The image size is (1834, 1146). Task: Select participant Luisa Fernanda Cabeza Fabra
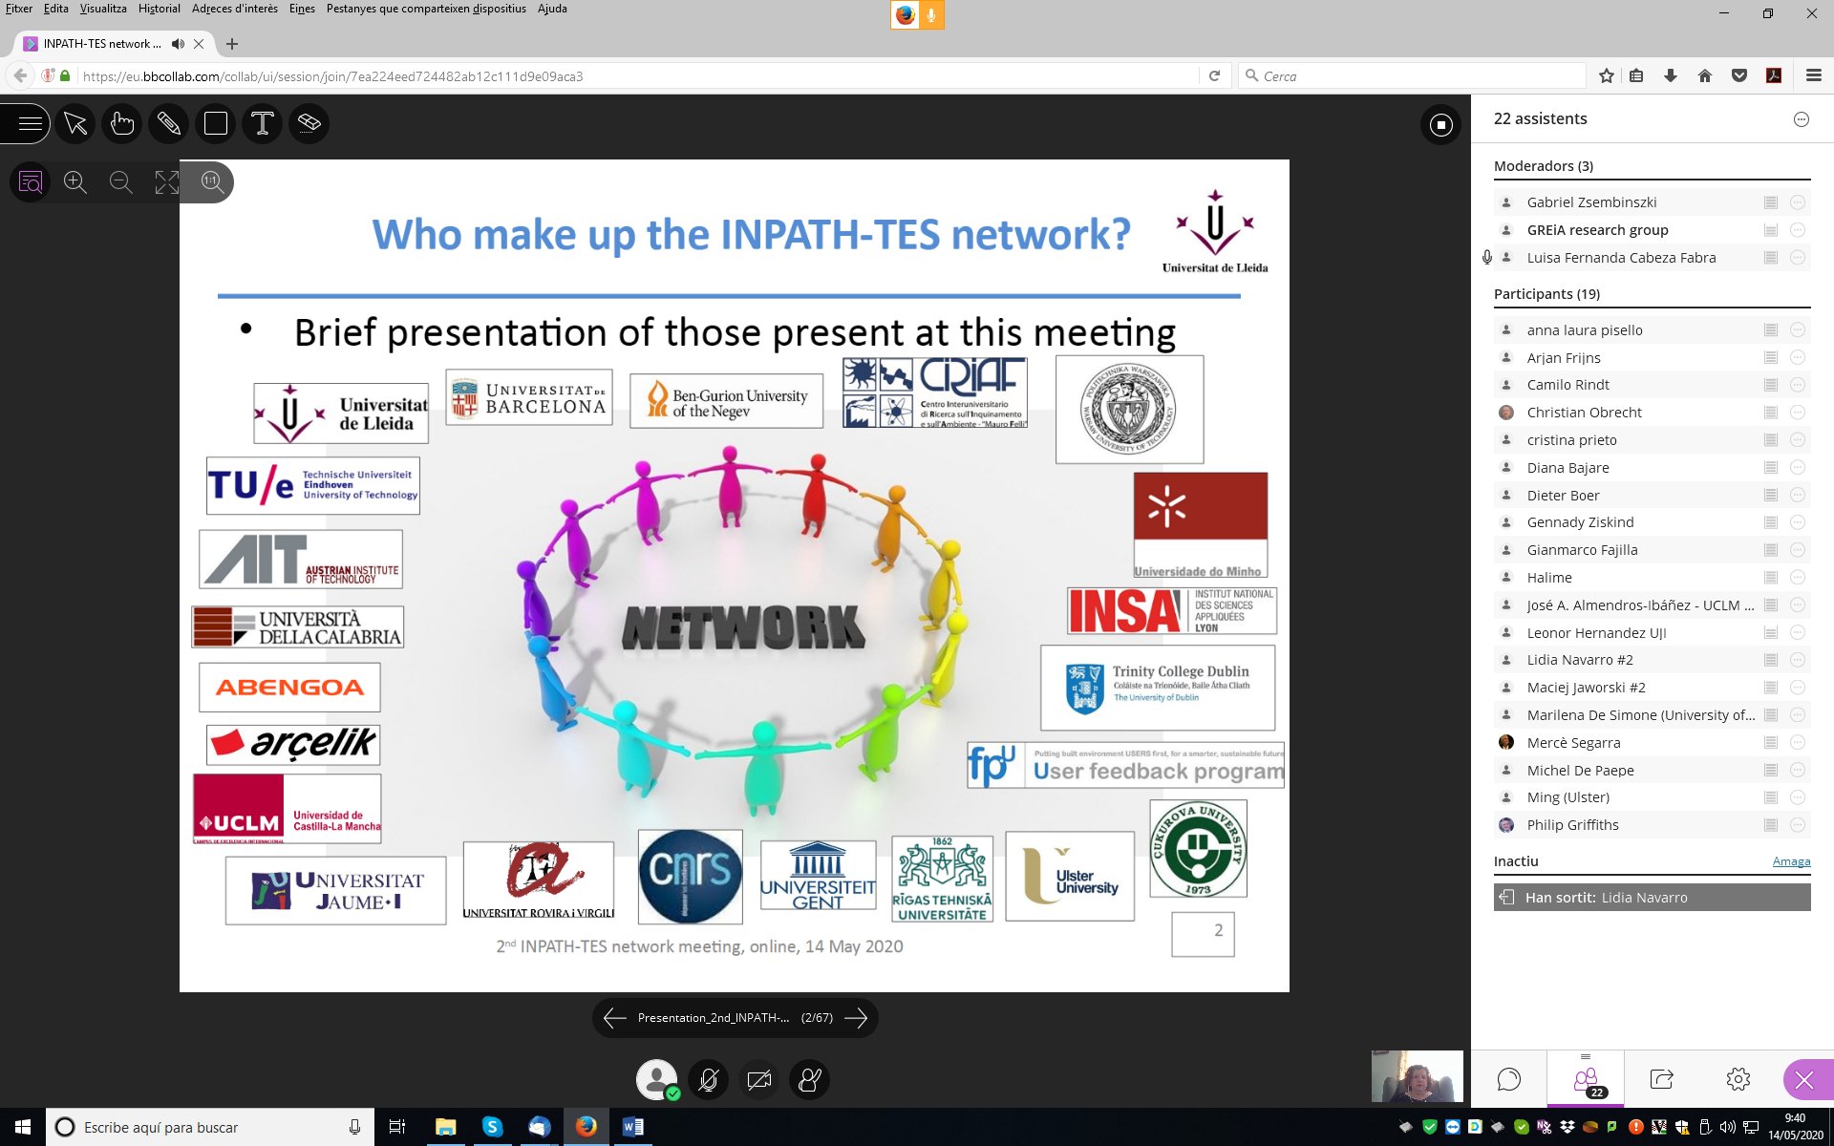point(1653,258)
